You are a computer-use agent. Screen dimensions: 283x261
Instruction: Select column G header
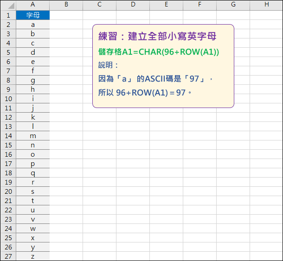point(233,5)
